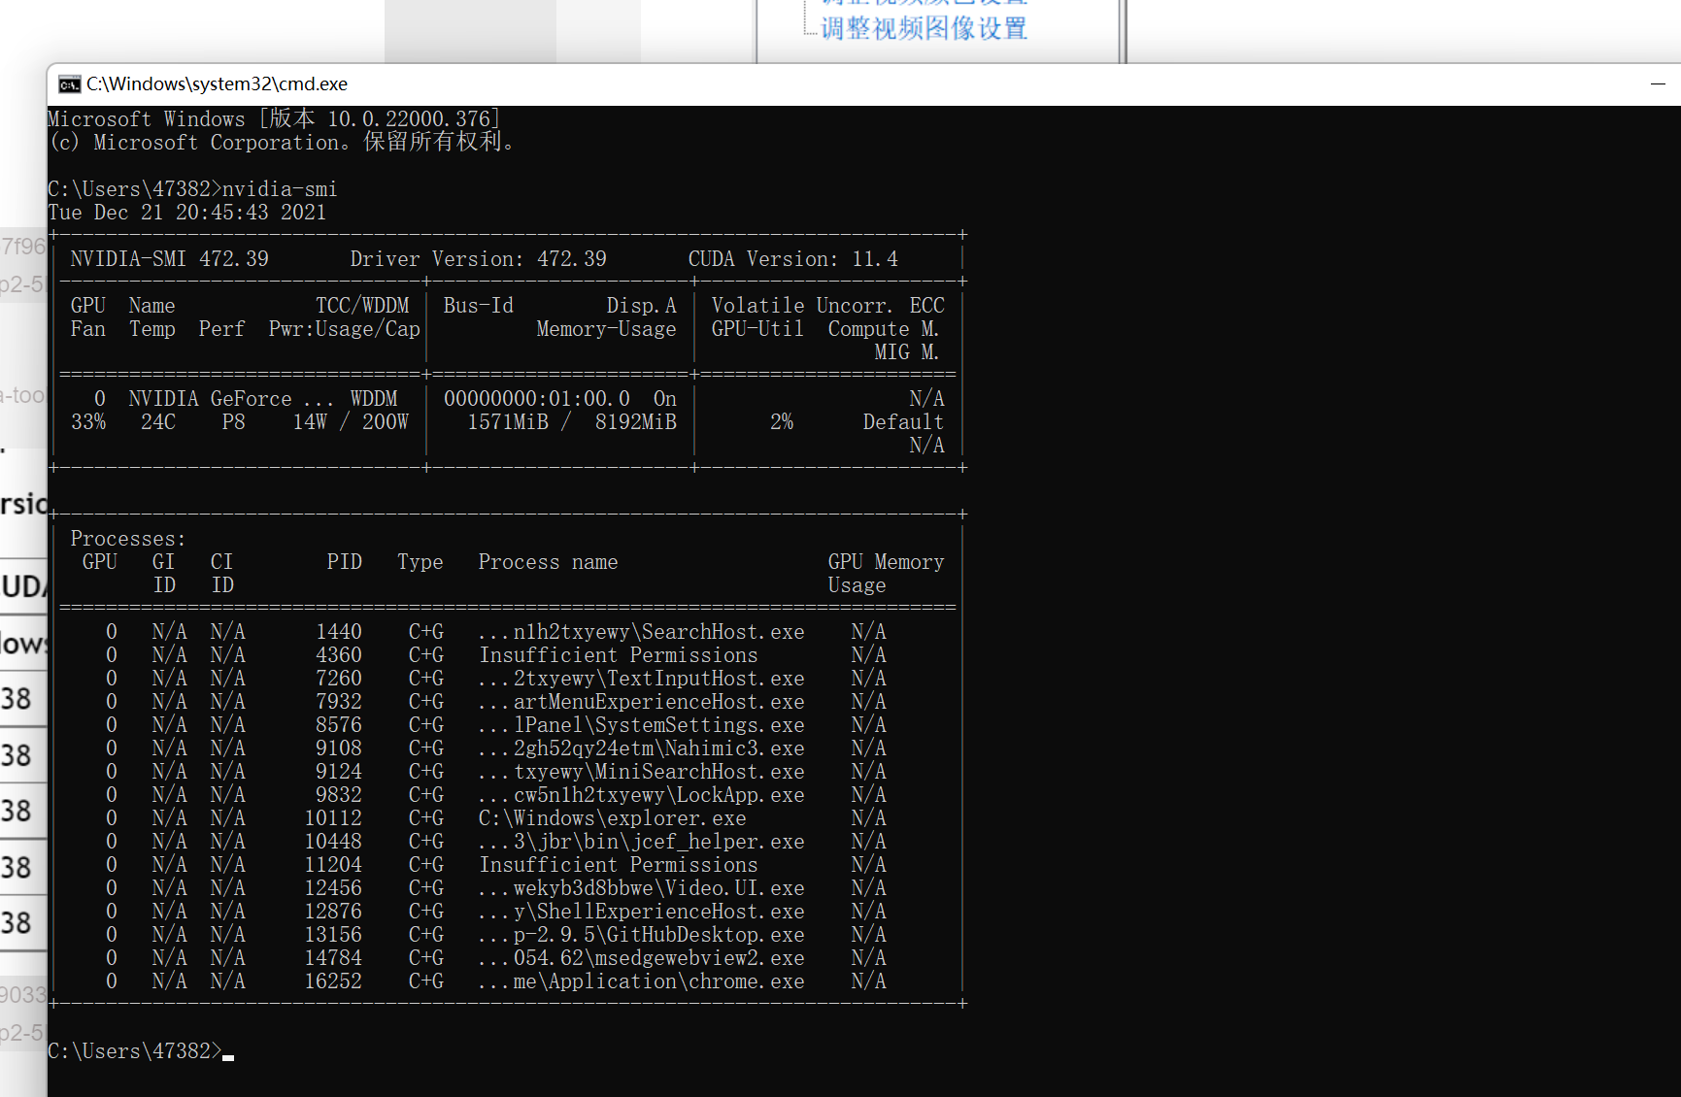The width and height of the screenshot is (1681, 1097).
Task: Click the Microsoft Corporation copyright line
Action: click(x=282, y=143)
